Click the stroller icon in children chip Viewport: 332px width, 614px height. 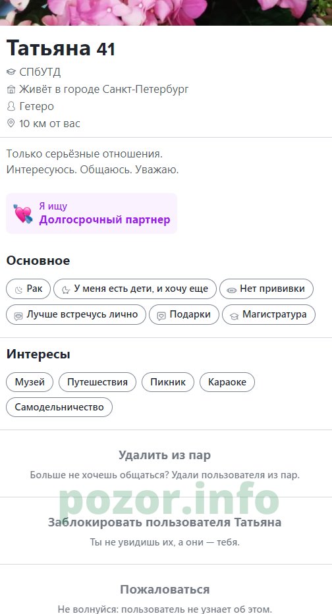point(66,290)
